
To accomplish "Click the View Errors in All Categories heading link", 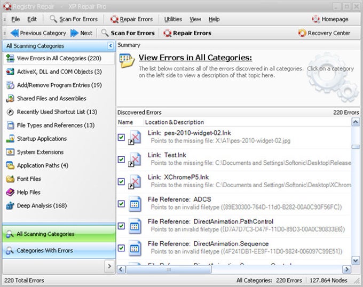I will (x=195, y=58).
